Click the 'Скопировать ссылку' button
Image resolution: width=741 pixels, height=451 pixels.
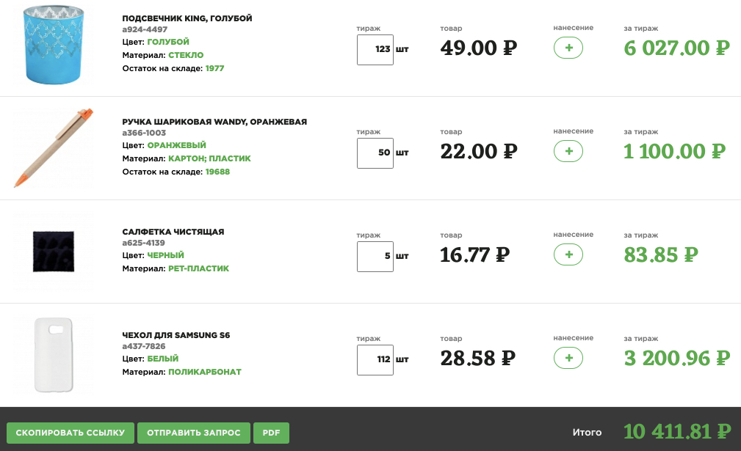(71, 433)
